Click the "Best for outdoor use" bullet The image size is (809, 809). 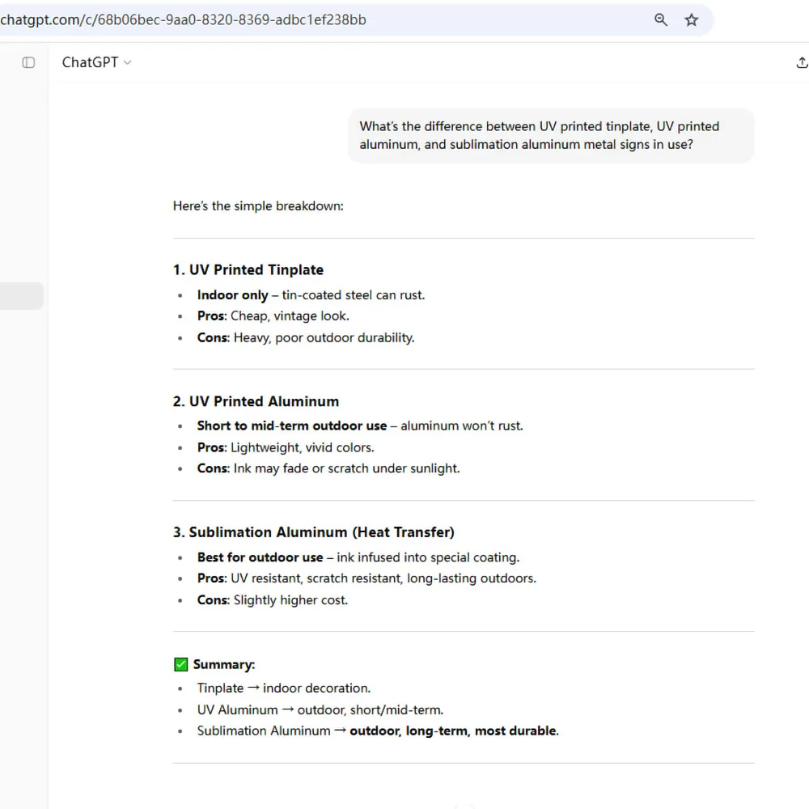click(x=358, y=557)
